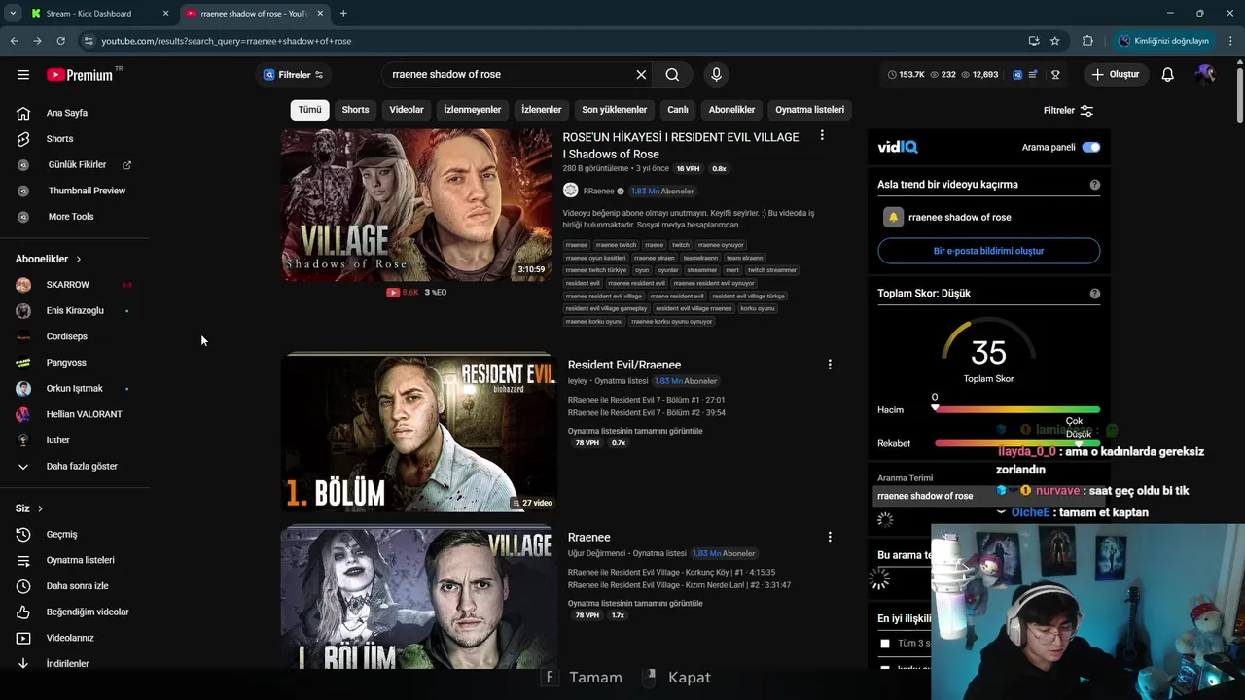The height and width of the screenshot is (700, 1245).
Task: Select the İzlenenler filter chip
Action: [x=542, y=110]
